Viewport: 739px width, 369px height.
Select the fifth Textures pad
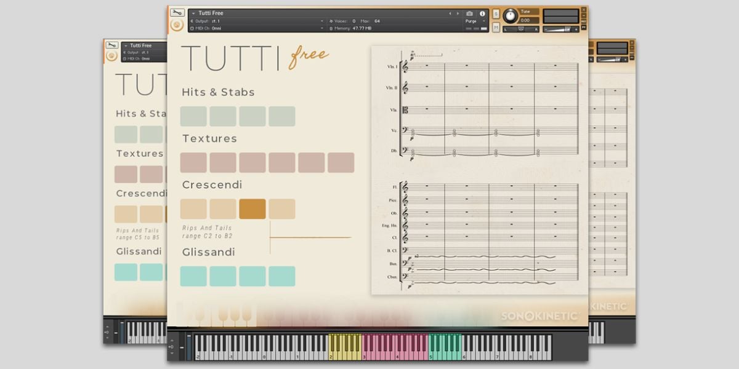[312, 162]
